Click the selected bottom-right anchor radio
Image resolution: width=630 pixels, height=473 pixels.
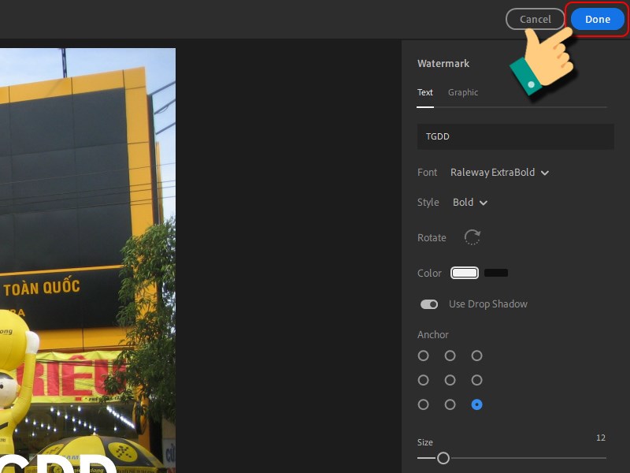click(476, 404)
